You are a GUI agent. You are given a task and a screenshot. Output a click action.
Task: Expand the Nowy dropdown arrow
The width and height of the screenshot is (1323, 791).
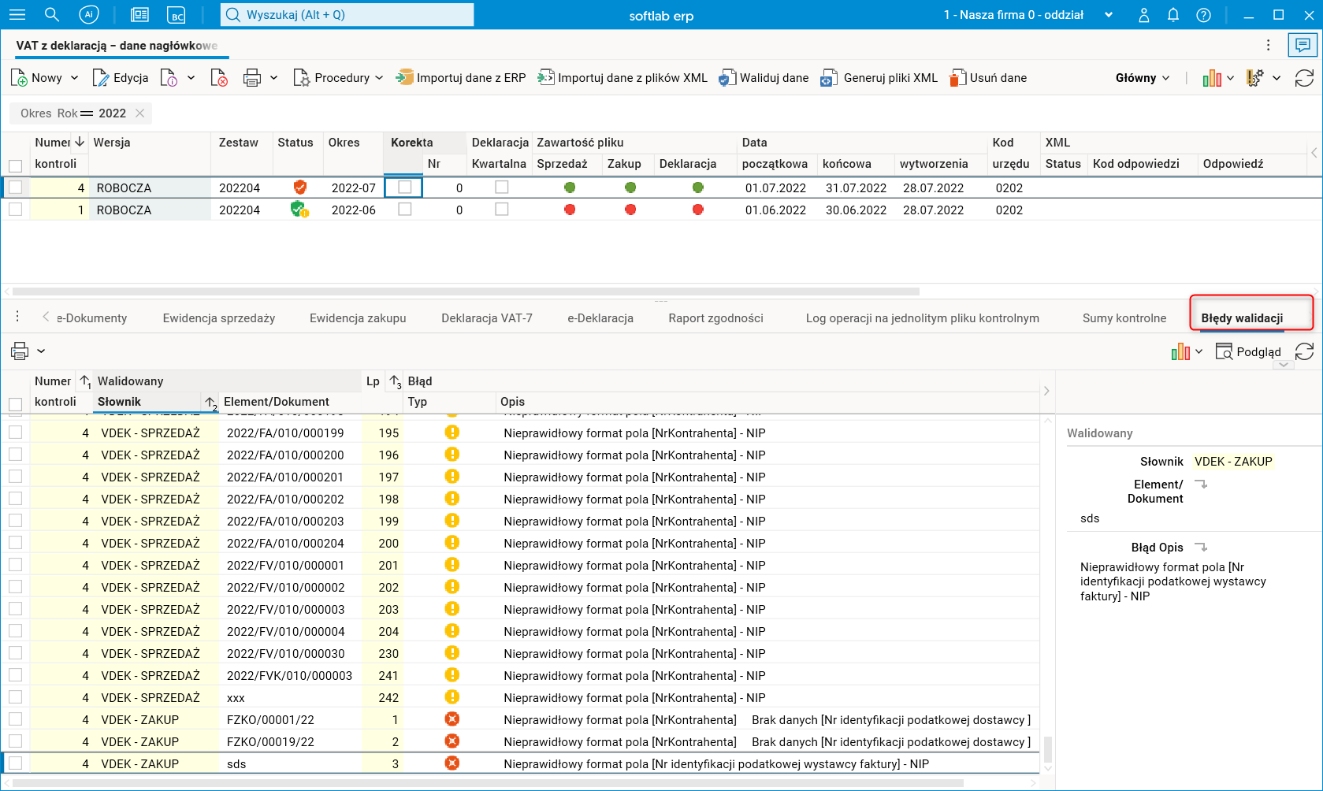[75, 78]
